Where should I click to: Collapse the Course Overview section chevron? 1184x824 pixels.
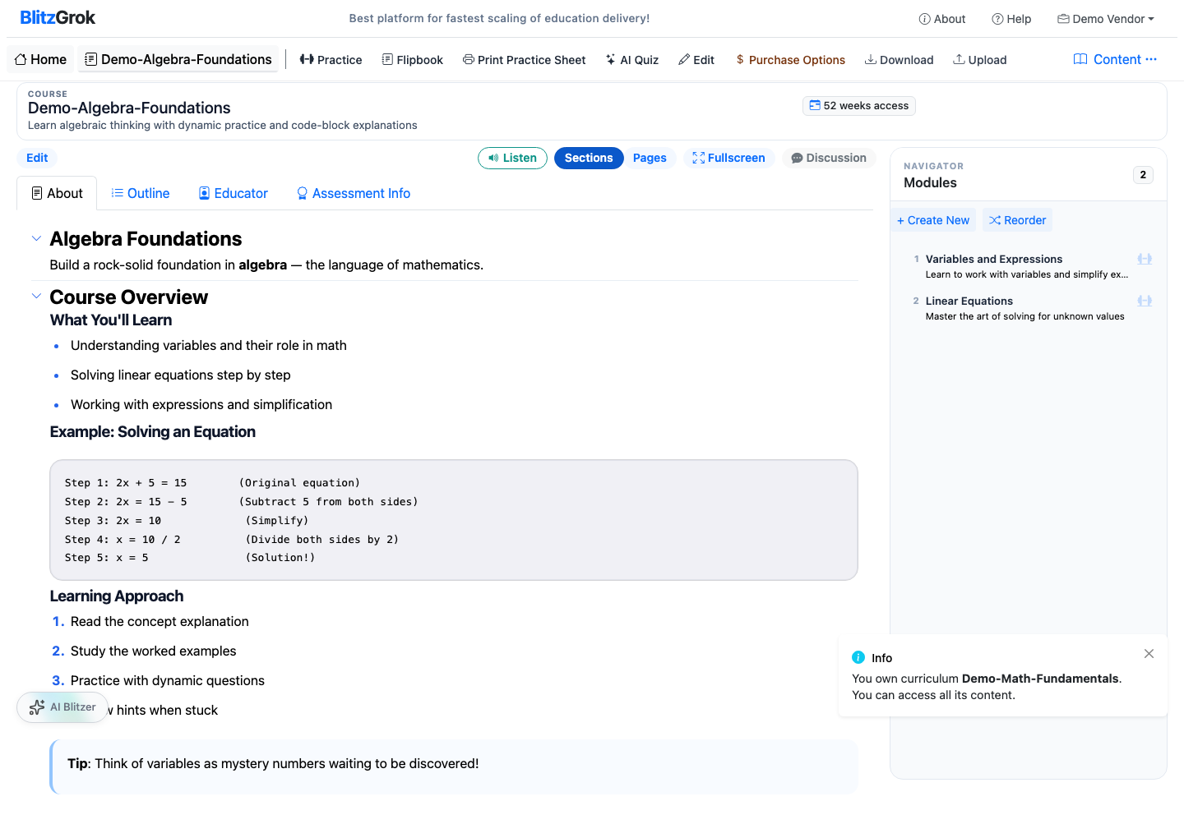(36, 296)
